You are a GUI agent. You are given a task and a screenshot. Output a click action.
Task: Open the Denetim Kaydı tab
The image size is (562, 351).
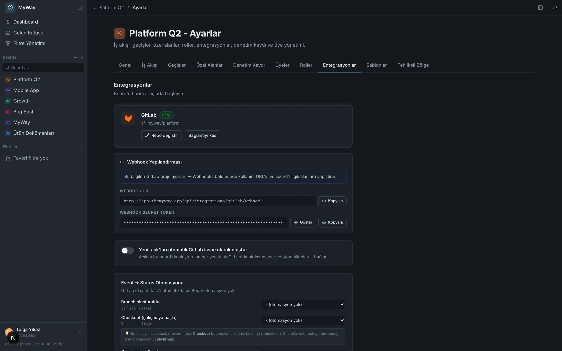(249, 65)
